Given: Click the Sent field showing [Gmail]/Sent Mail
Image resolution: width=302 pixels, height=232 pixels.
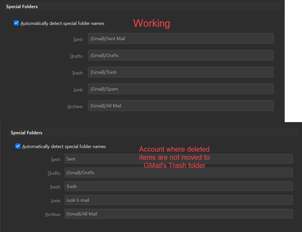Looking at the screenshot, I should (x=180, y=39).
